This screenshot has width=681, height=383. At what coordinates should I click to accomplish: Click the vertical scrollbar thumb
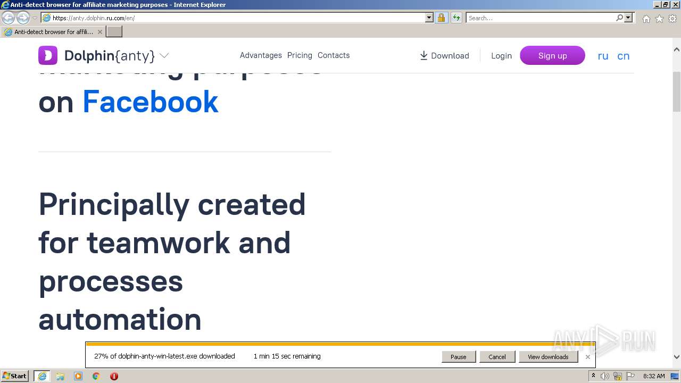coord(676,91)
